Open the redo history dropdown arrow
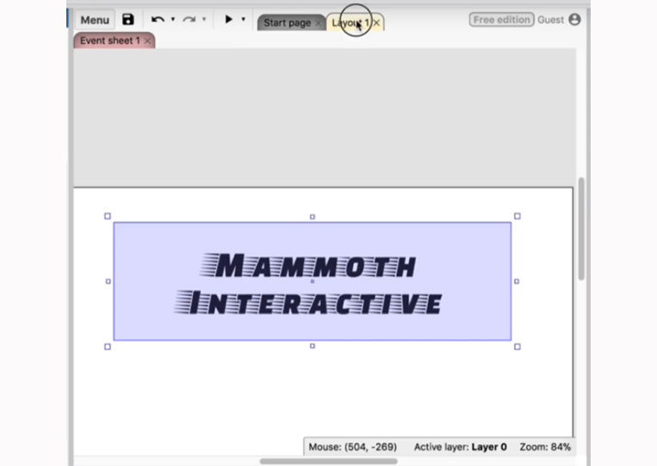657x466 pixels. 204,19
